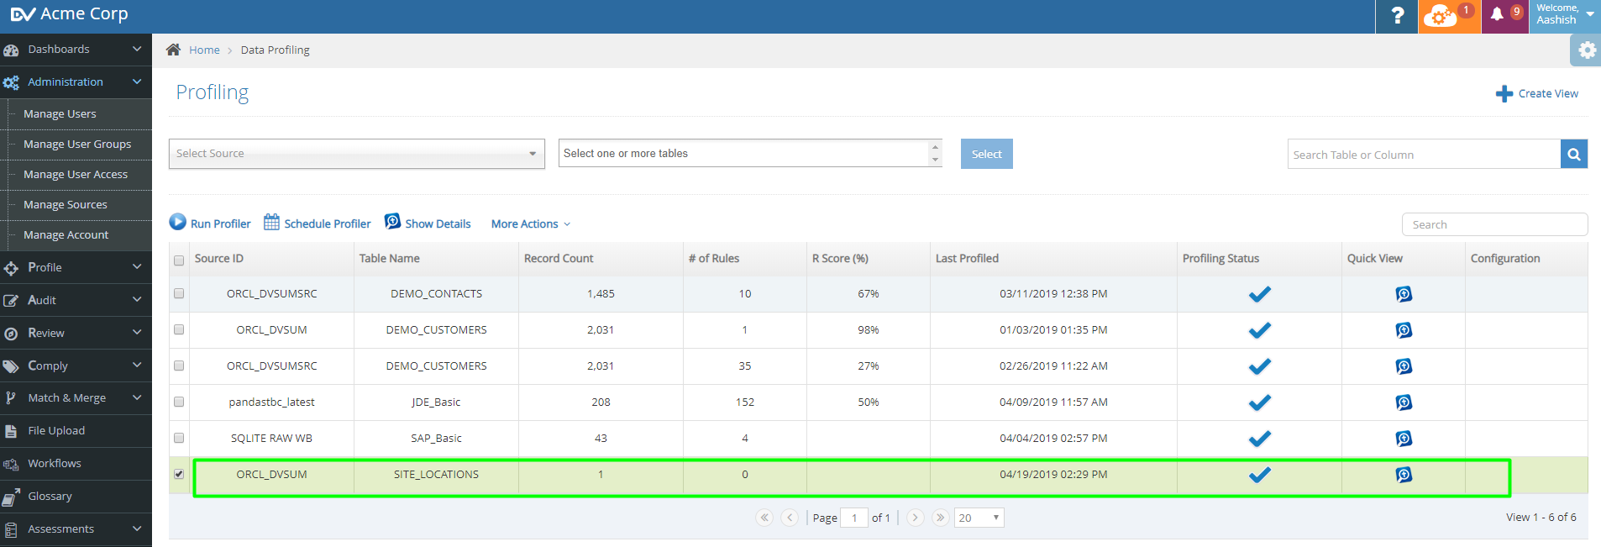Click the grid Search input field
The image size is (1601, 547).
click(1494, 224)
